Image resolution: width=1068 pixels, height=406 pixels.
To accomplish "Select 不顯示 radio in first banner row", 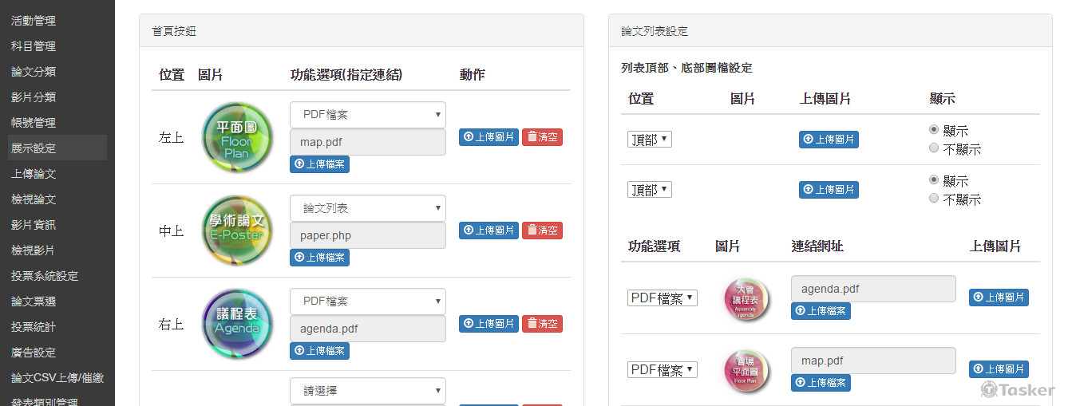I will point(934,148).
